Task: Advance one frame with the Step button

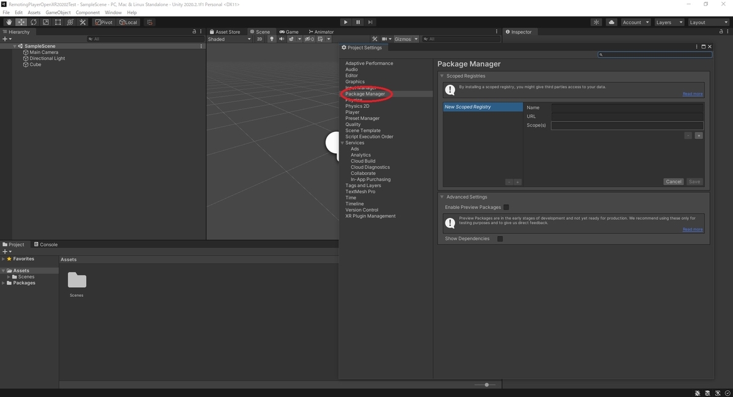Action: (x=370, y=22)
